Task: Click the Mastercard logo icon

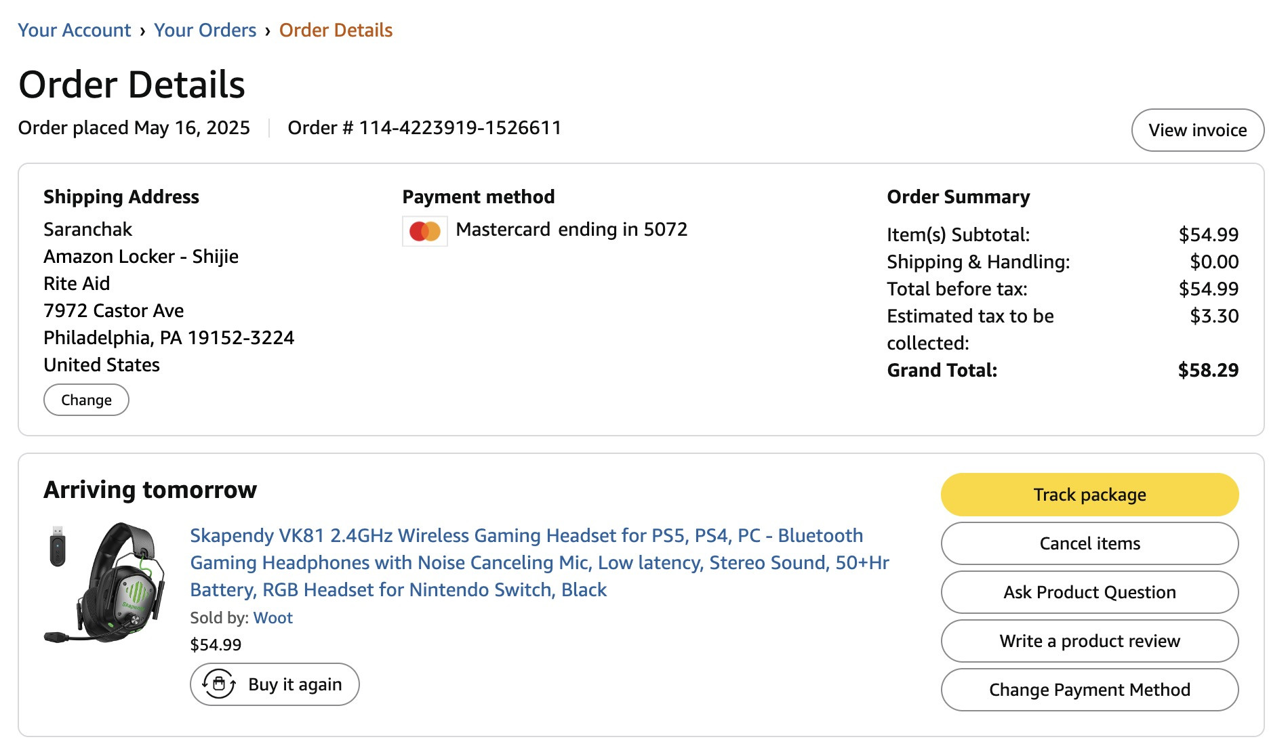Action: click(x=425, y=231)
